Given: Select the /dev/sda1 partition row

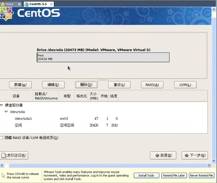Looking at the screenshot, I should pyautogui.click(x=104, y=118).
